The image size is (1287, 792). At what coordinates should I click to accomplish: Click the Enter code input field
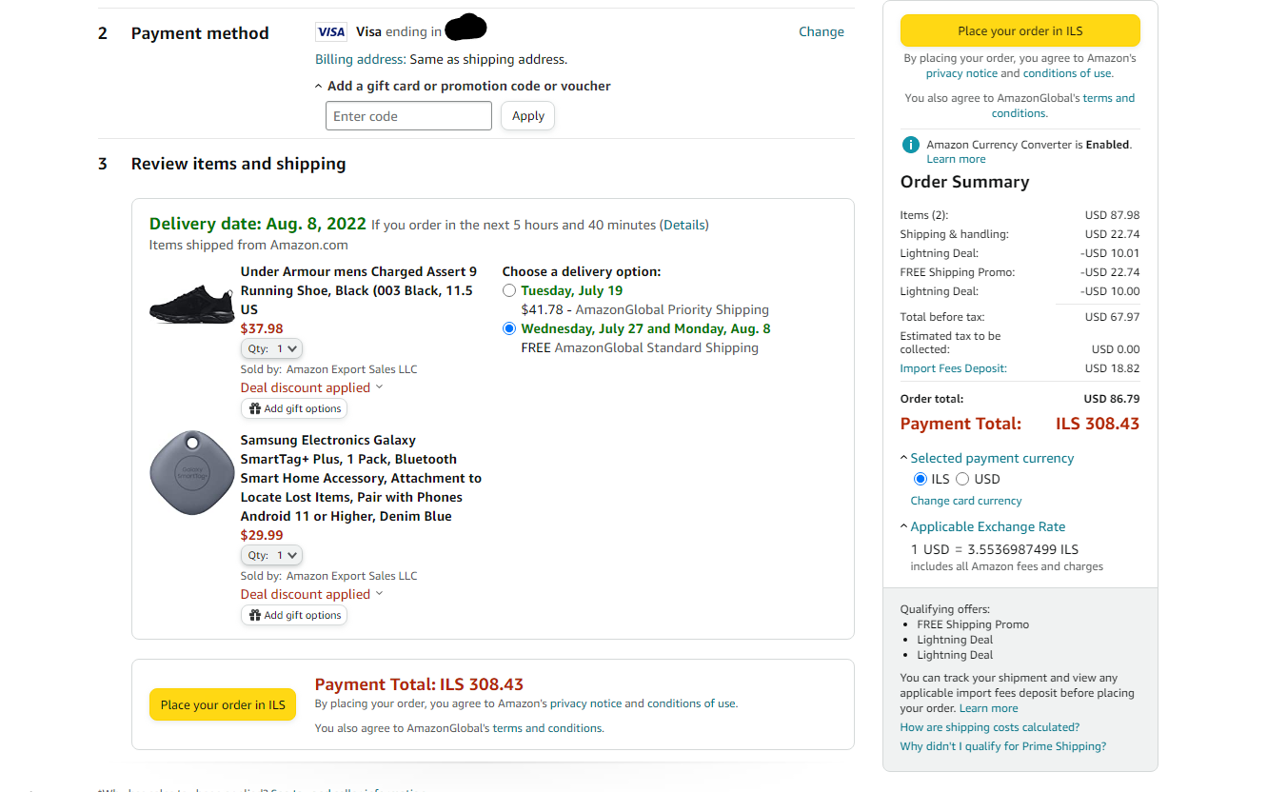point(408,116)
